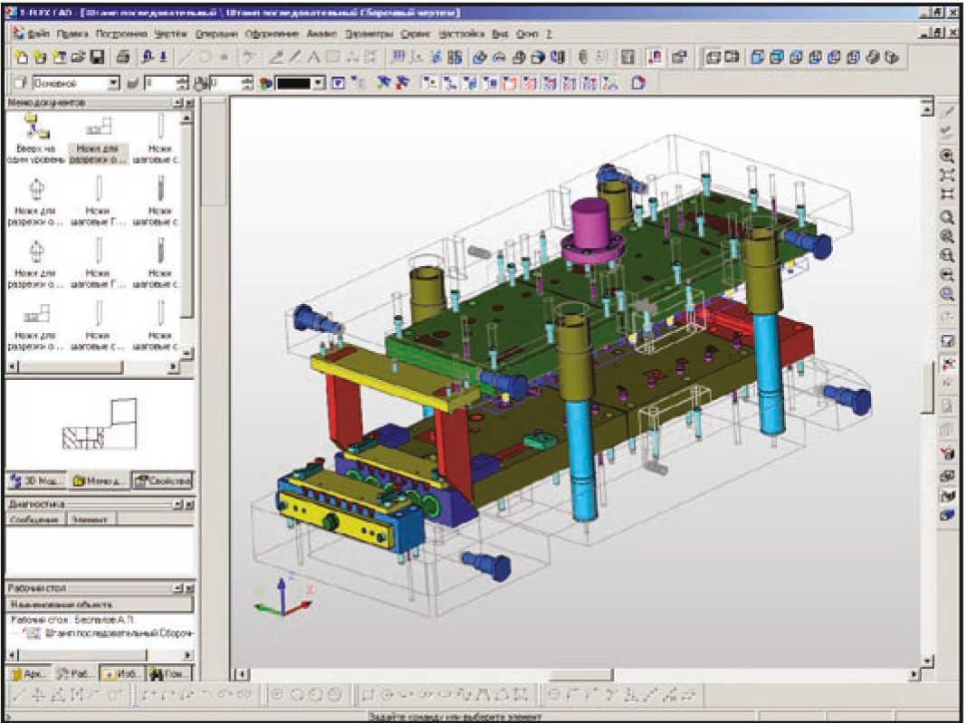
Task: Click the blue cube icon ending right toolbar
Action: (947, 515)
